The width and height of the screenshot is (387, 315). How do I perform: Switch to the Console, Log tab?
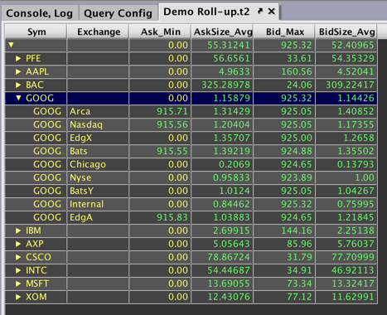[40, 13]
